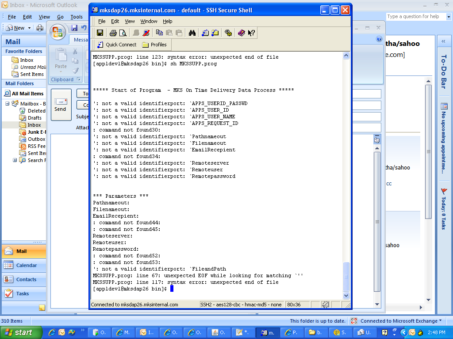Screen dimensions: 453x339
Task: Click the Help book icon
Action: click(241, 33)
